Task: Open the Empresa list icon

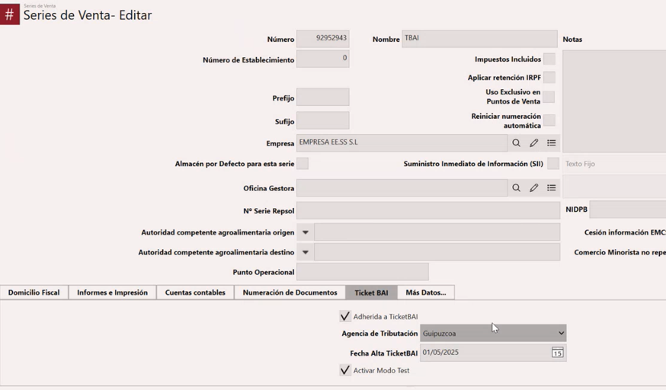Action: point(552,143)
